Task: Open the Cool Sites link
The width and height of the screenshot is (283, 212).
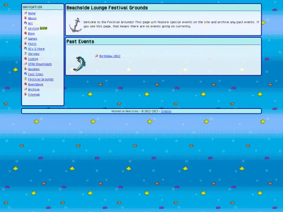Action: tap(36, 74)
